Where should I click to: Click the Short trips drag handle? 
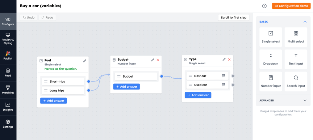coord(46,82)
